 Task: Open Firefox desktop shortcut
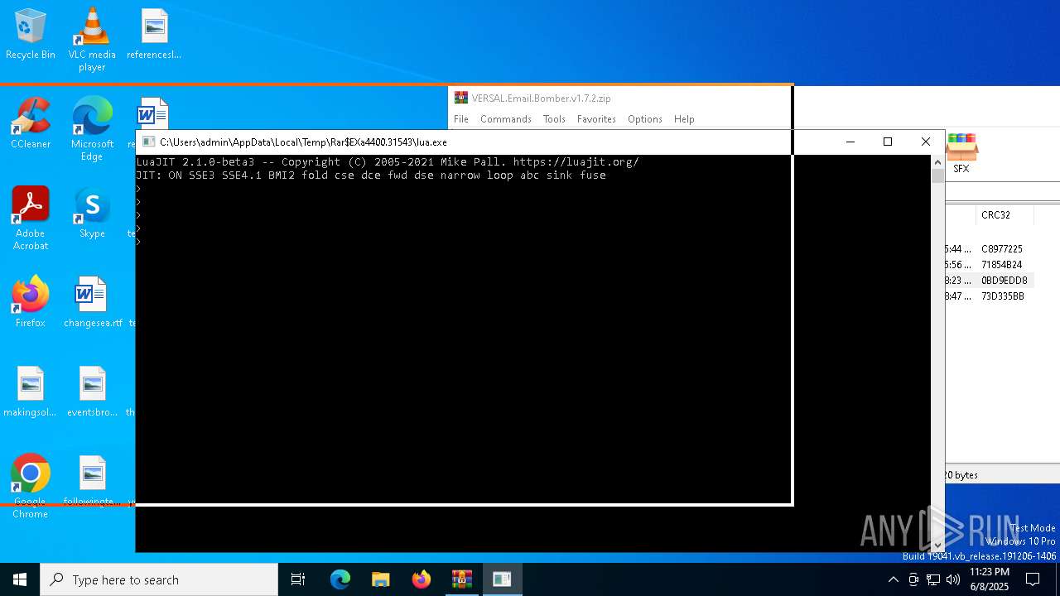(31, 303)
